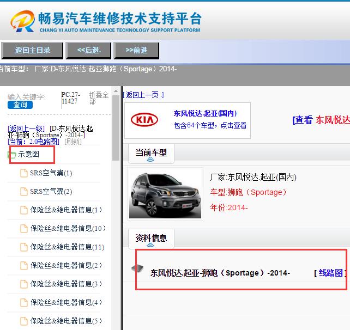Click the KIA brand logo
Viewport: 350px width, 330px height.
[x=144, y=120]
